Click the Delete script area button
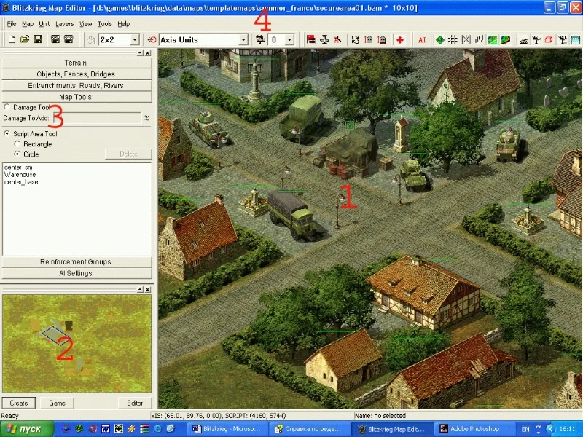The width and height of the screenshot is (583, 437). [x=128, y=154]
